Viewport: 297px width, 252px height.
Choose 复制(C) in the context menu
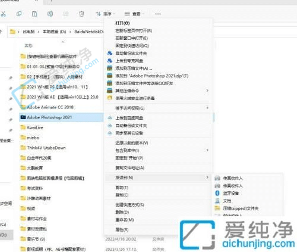coord(122,195)
